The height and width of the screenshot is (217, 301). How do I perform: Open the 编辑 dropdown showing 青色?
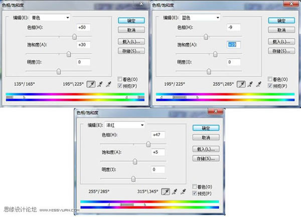click(50, 18)
